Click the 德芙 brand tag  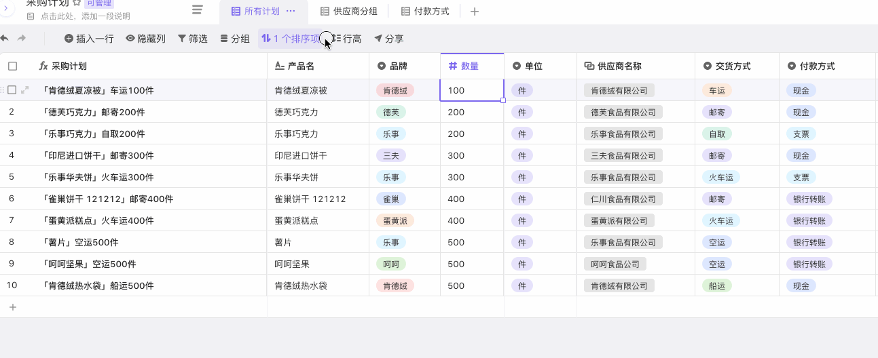click(391, 112)
